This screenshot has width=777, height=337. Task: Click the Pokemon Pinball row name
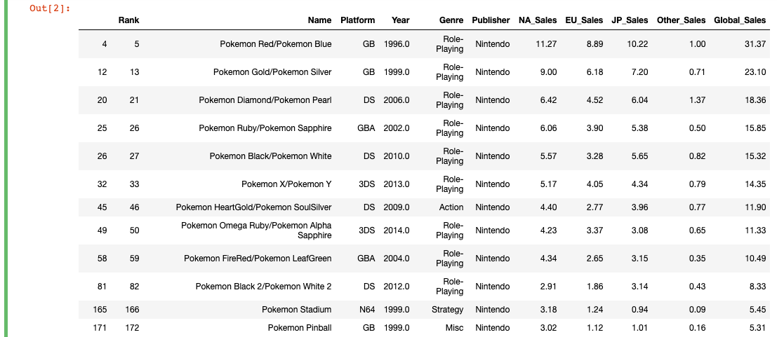[x=300, y=328]
